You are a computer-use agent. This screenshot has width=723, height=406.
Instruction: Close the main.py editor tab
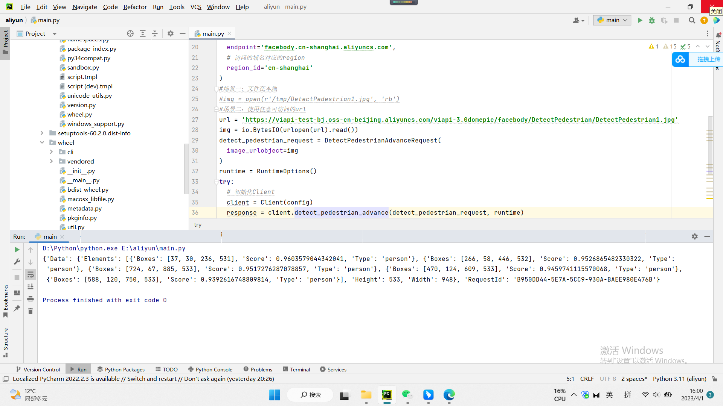click(229, 33)
